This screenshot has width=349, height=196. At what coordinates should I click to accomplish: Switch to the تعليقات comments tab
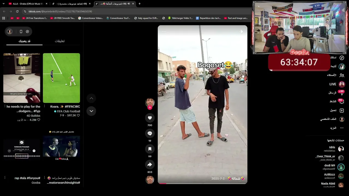pos(60,41)
